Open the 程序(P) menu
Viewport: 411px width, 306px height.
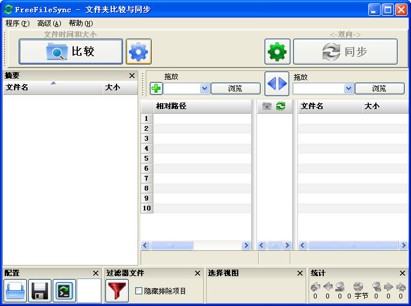[x=17, y=23]
